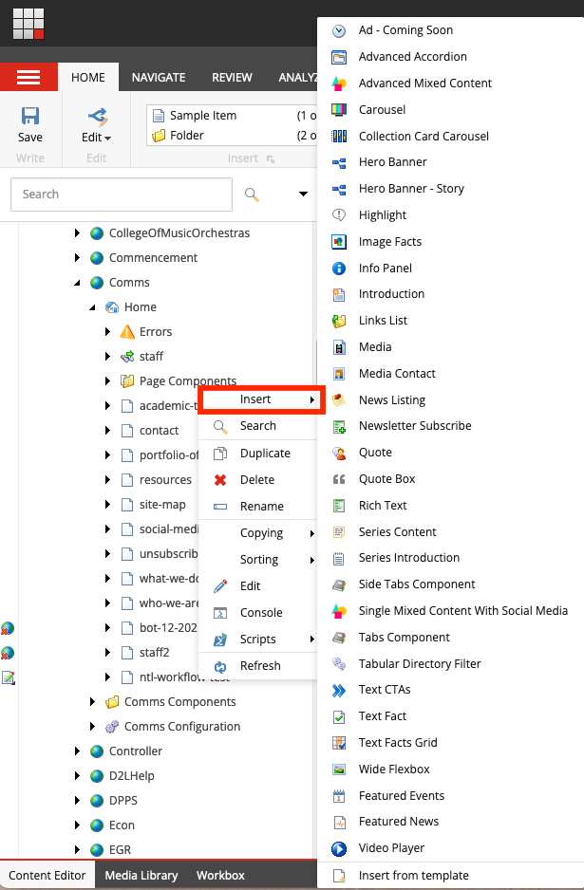This screenshot has height=890, width=584.
Task: Open the Scripts submenu in the context menu
Action: [x=256, y=639]
